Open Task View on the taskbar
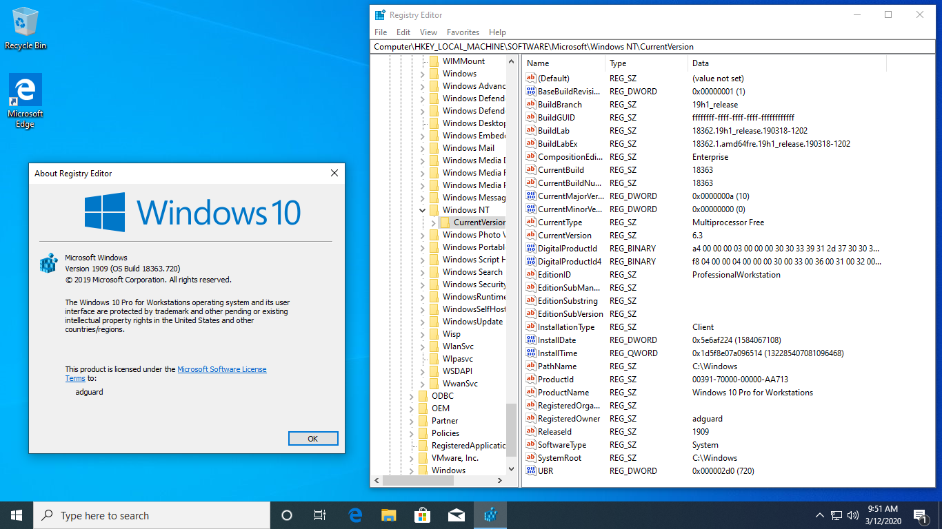Viewport: 942px width, 529px height. tap(320, 515)
